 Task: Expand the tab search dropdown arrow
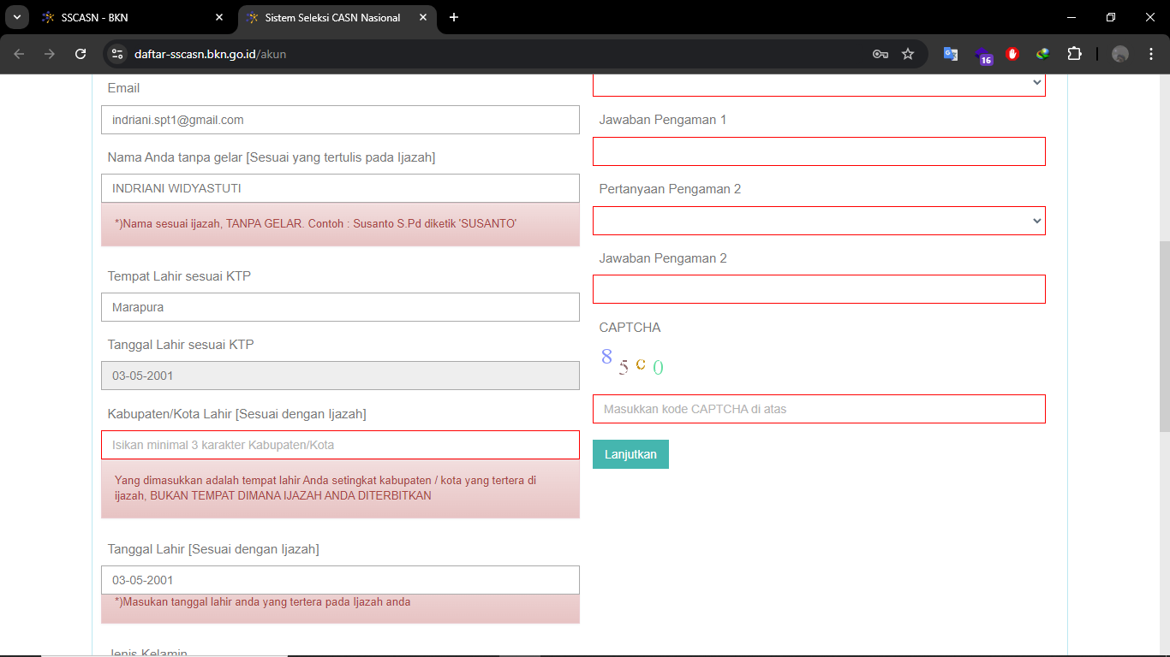click(17, 17)
